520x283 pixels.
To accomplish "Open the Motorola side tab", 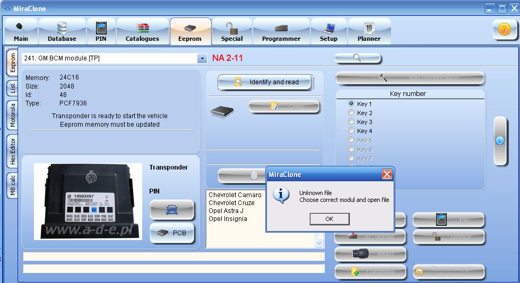I will [12, 116].
